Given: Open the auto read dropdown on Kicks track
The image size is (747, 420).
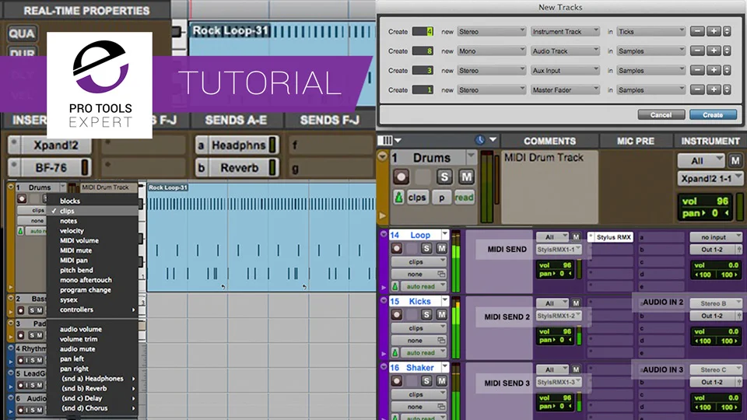Looking at the screenshot, I should pyautogui.click(x=424, y=353).
